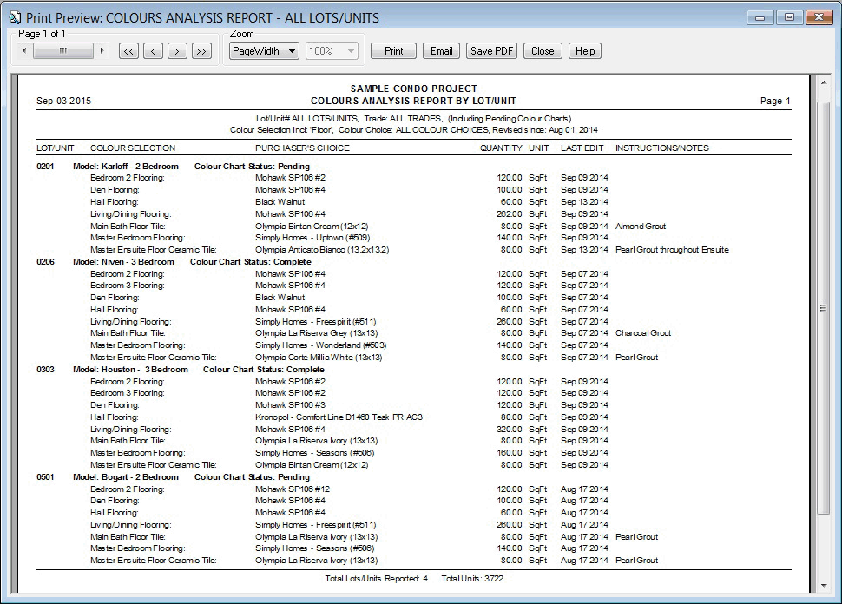Click the vertical scrollbar thumb
This screenshot has height=604, width=842.
coord(824,307)
